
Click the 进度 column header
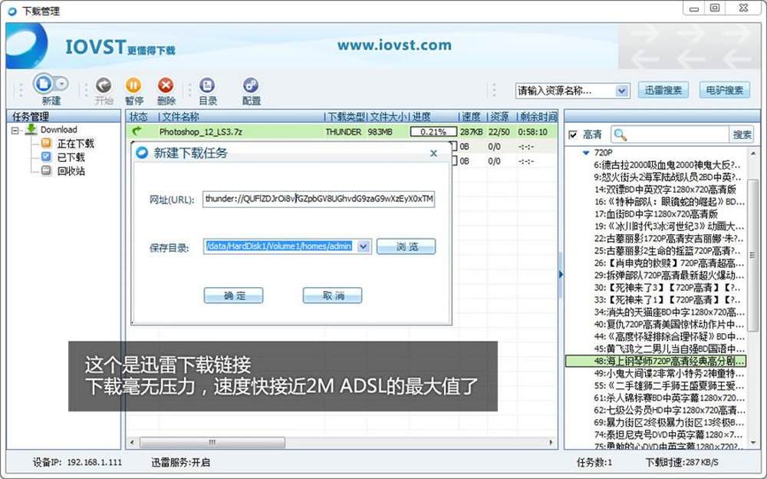point(422,117)
